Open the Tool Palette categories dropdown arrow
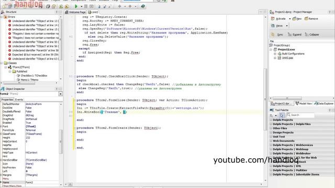The image size is (335, 188). (276, 115)
